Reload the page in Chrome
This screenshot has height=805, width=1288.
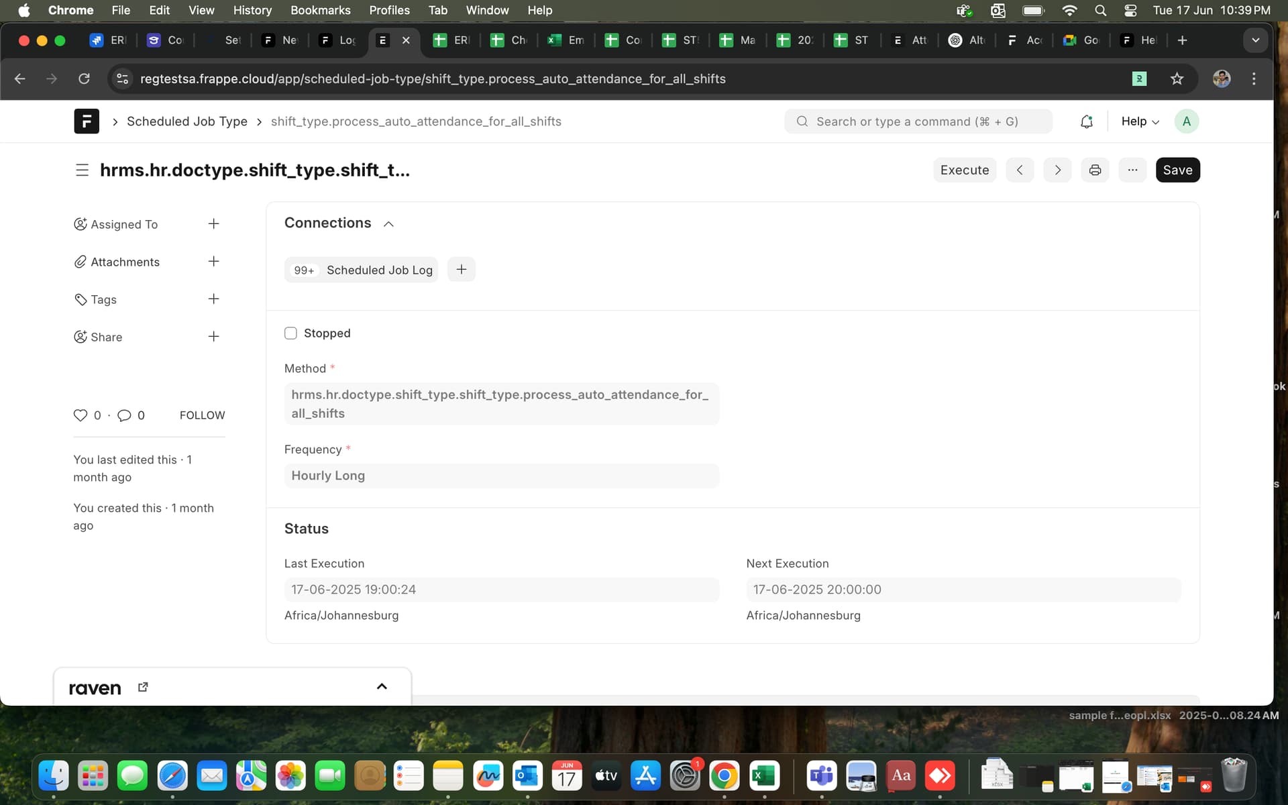tap(84, 79)
